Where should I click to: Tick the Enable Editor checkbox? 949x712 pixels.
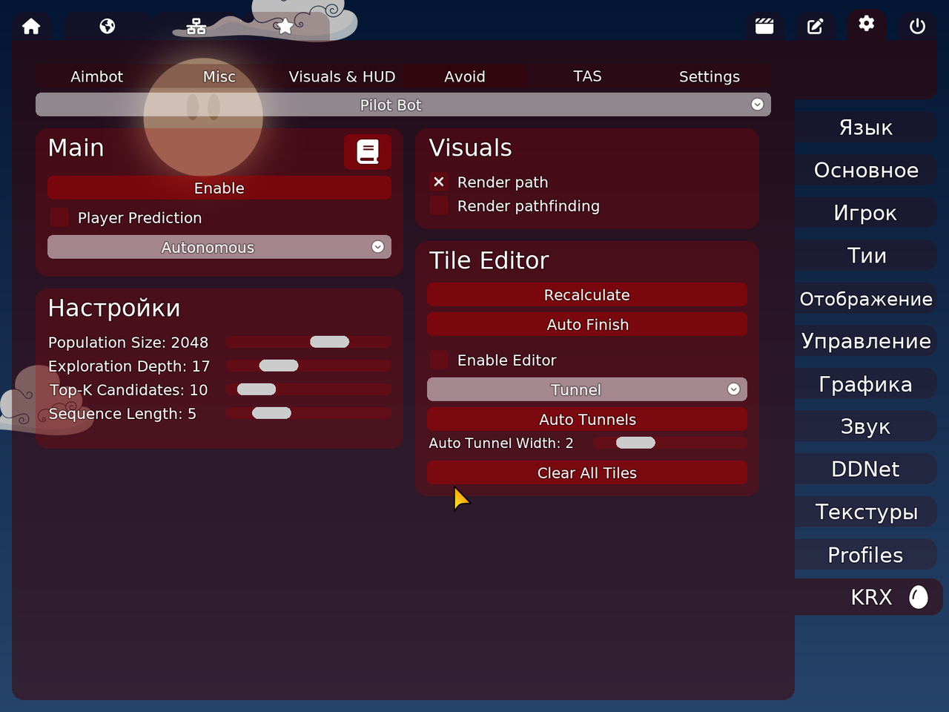439,360
